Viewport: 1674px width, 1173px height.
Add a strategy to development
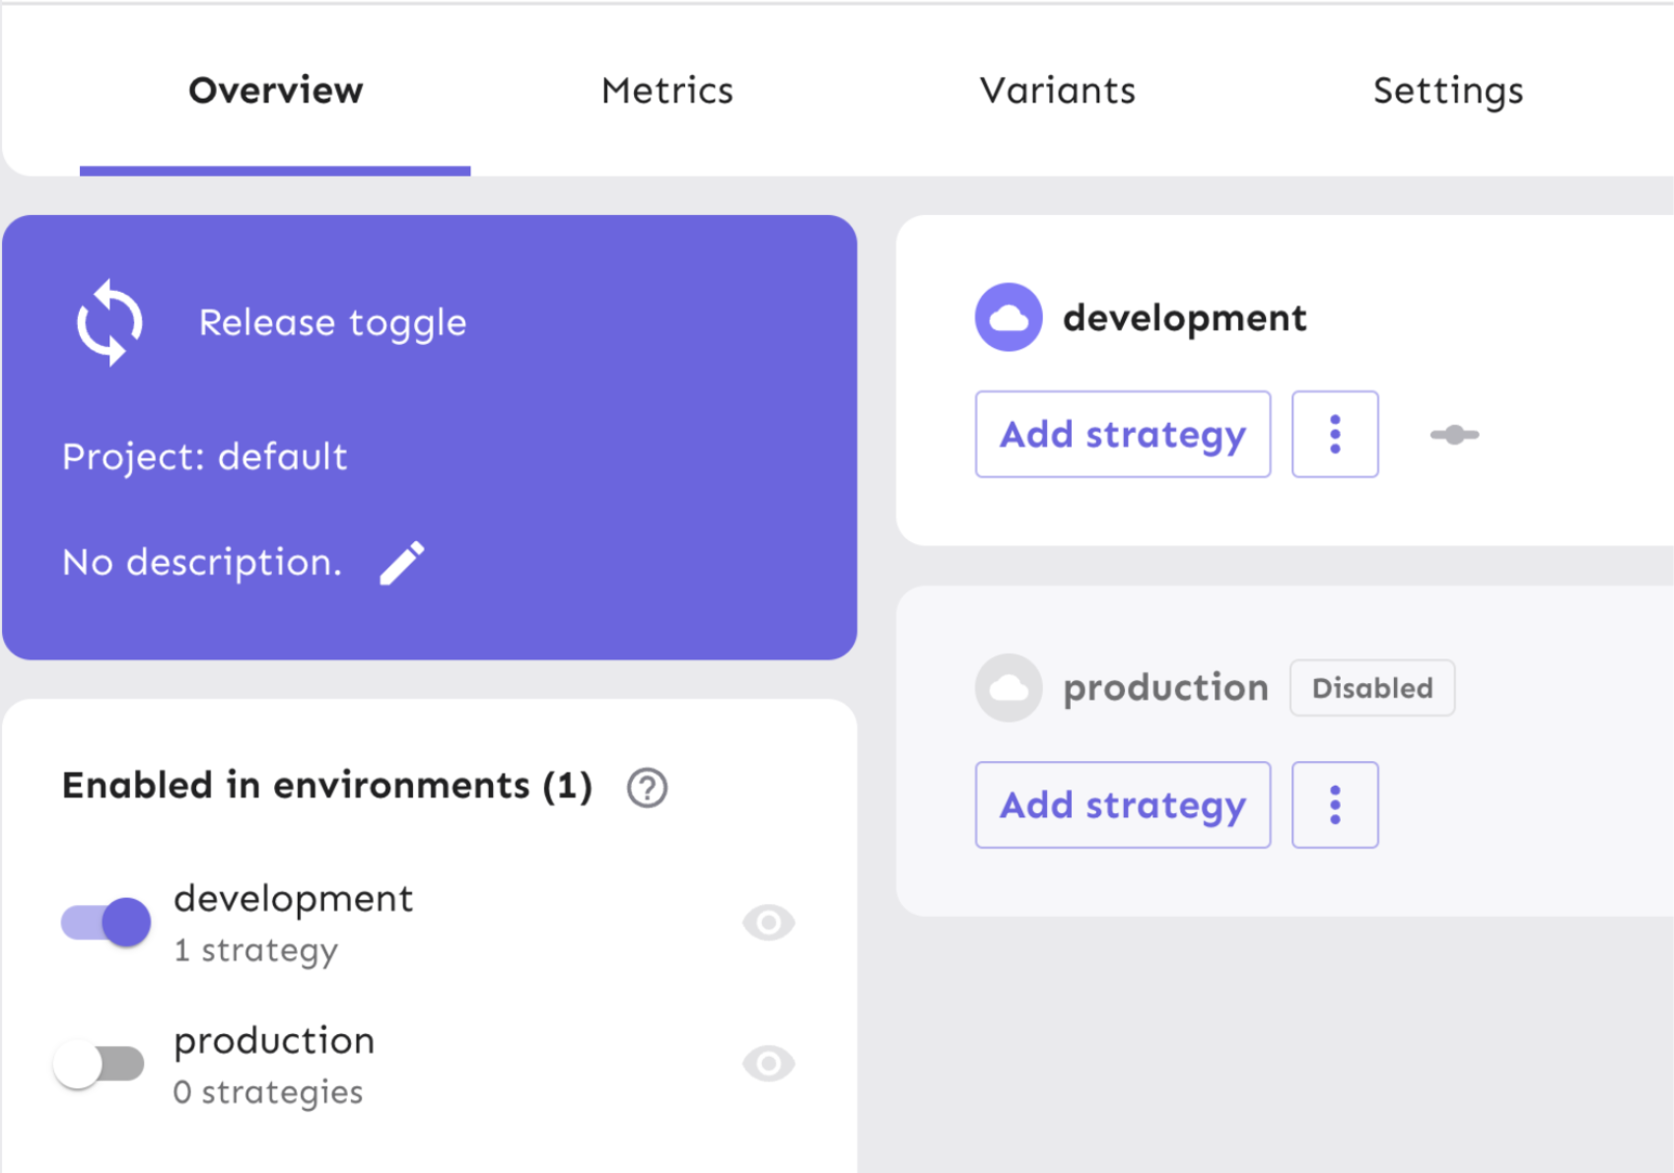point(1122,434)
